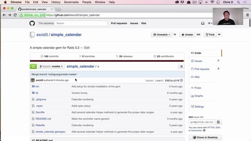Open the latest commit 8982aca5f0 hash
Viewport: 251px width, 141px height.
tap(172, 81)
